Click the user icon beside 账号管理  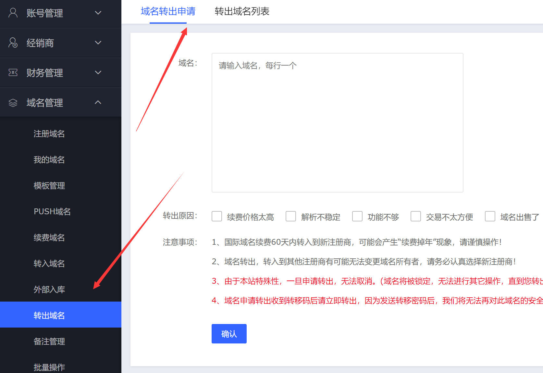[13, 13]
